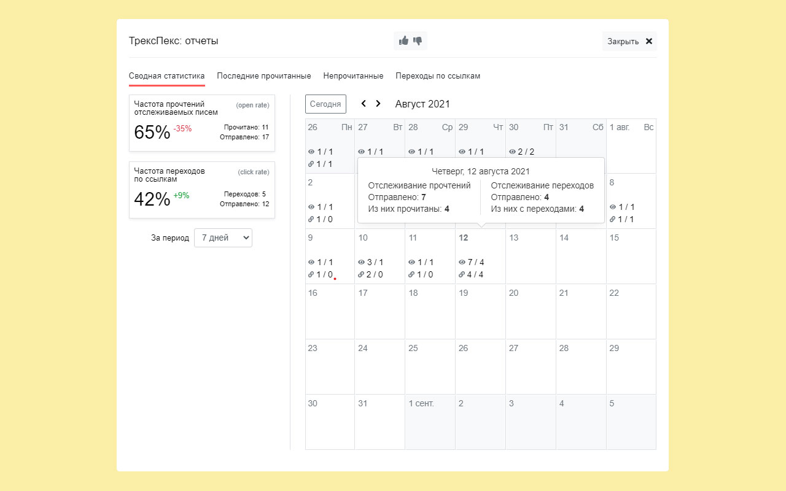Click the 1 авг. calendar cell
The height and width of the screenshot is (491, 786).
[x=631, y=145]
